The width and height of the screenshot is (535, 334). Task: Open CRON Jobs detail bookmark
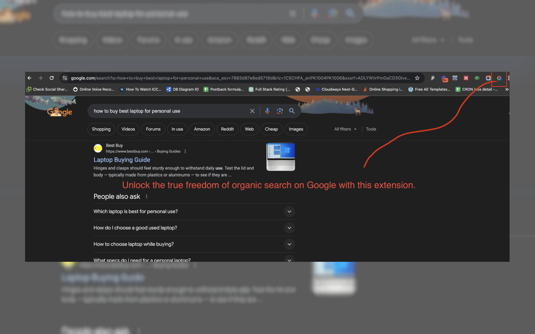(476, 89)
